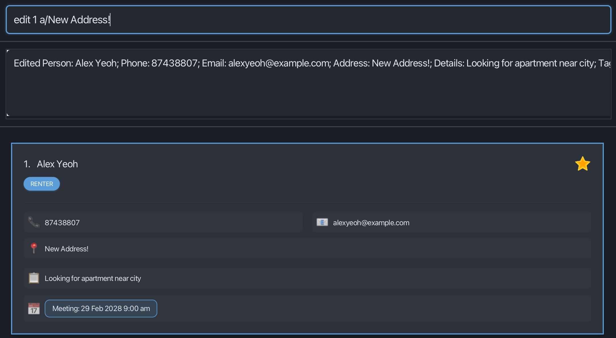This screenshot has height=338, width=616.
Task: Click the red address pin icon
Action: [34, 248]
